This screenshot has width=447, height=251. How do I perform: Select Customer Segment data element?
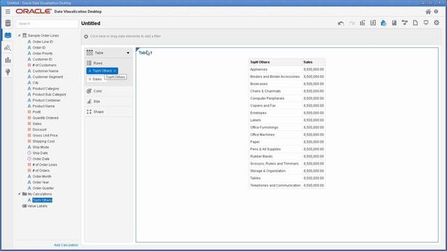(x=47, y=77)
